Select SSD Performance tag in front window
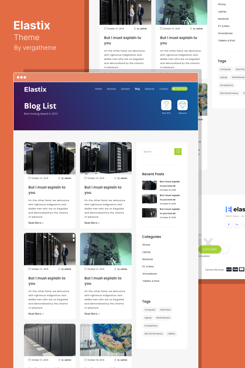Image resolution: width=245 pixels, height=368 pixels. coord(153,334)
